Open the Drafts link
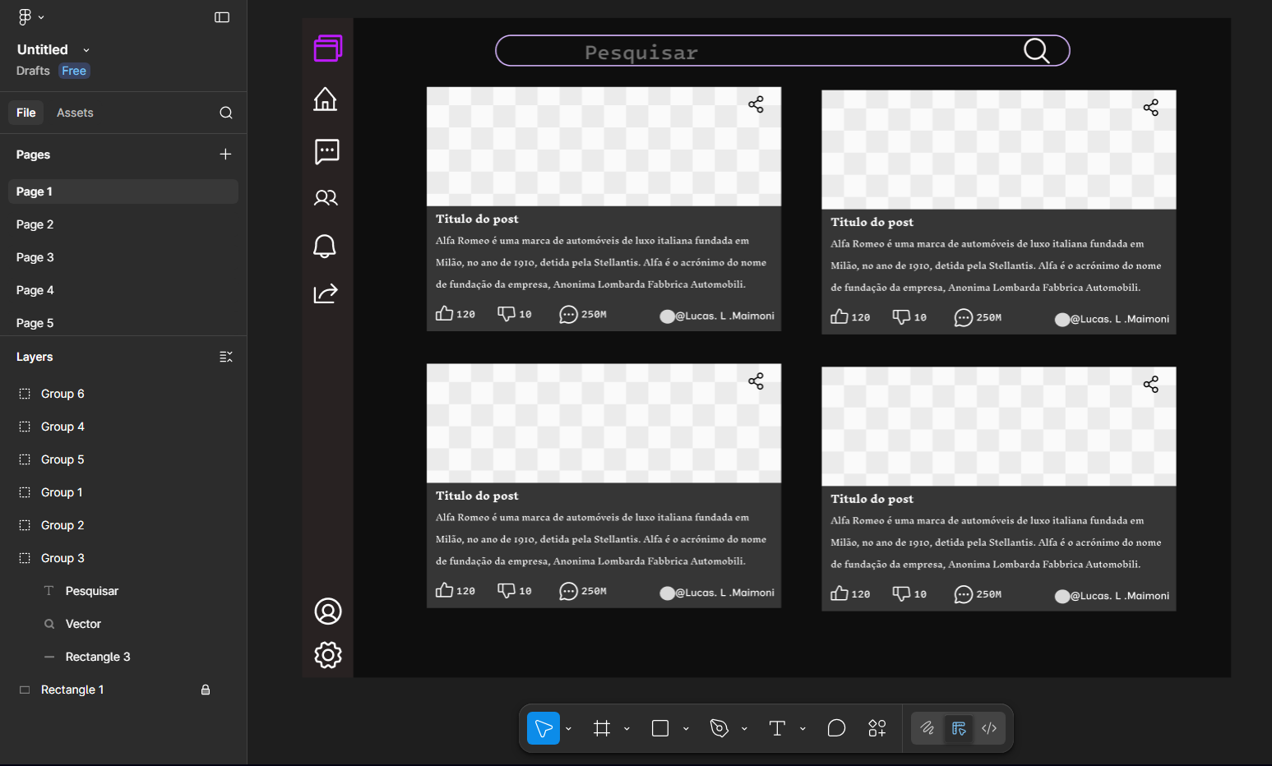The width and height of the screenshot is (1272, 766). click(33, 71)
